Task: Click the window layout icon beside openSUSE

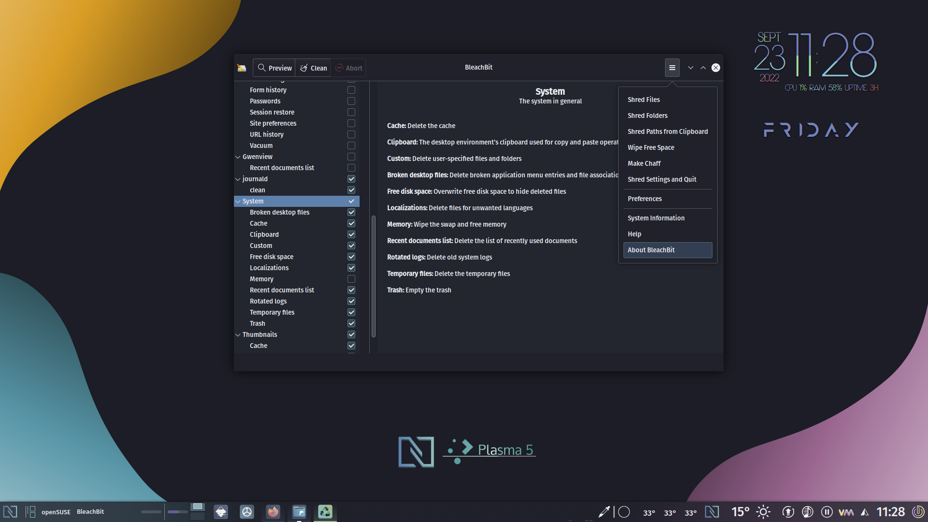Action: point(30,512)
